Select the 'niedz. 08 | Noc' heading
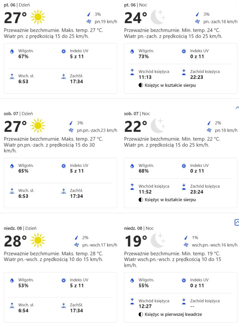 139,228
